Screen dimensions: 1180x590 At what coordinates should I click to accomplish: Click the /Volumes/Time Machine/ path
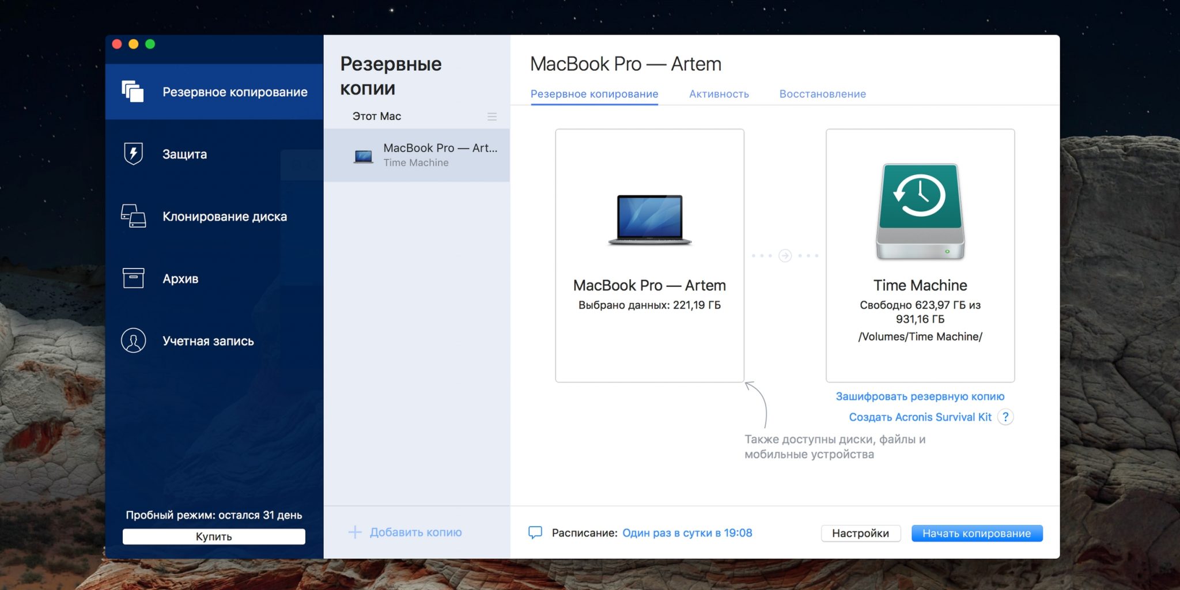[x=920, y=336]
